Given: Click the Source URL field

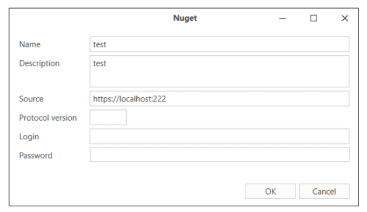Looking at the screenshot, I should coord(219,99).
